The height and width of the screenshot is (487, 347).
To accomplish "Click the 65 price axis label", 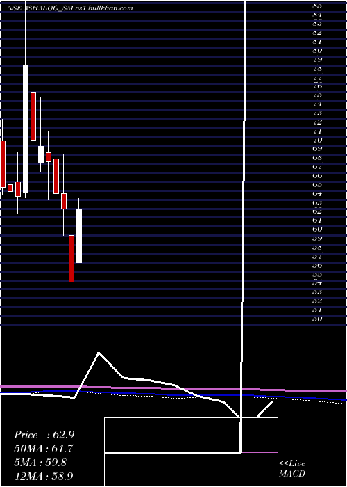I will click(x=318, y=185).
